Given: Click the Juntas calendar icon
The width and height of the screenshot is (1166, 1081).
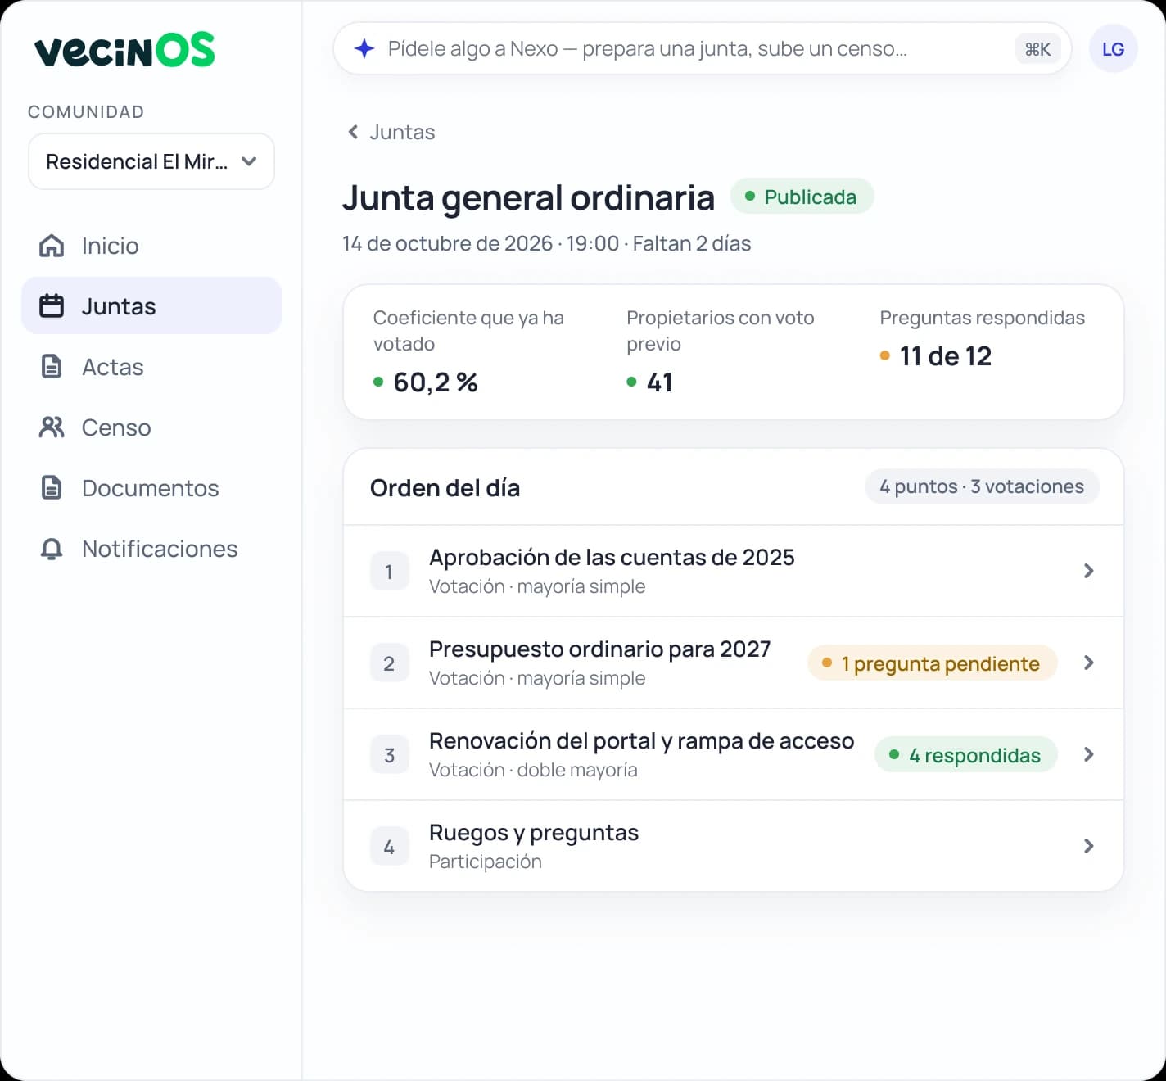Looking at the screenshot, I should [52, 306].
